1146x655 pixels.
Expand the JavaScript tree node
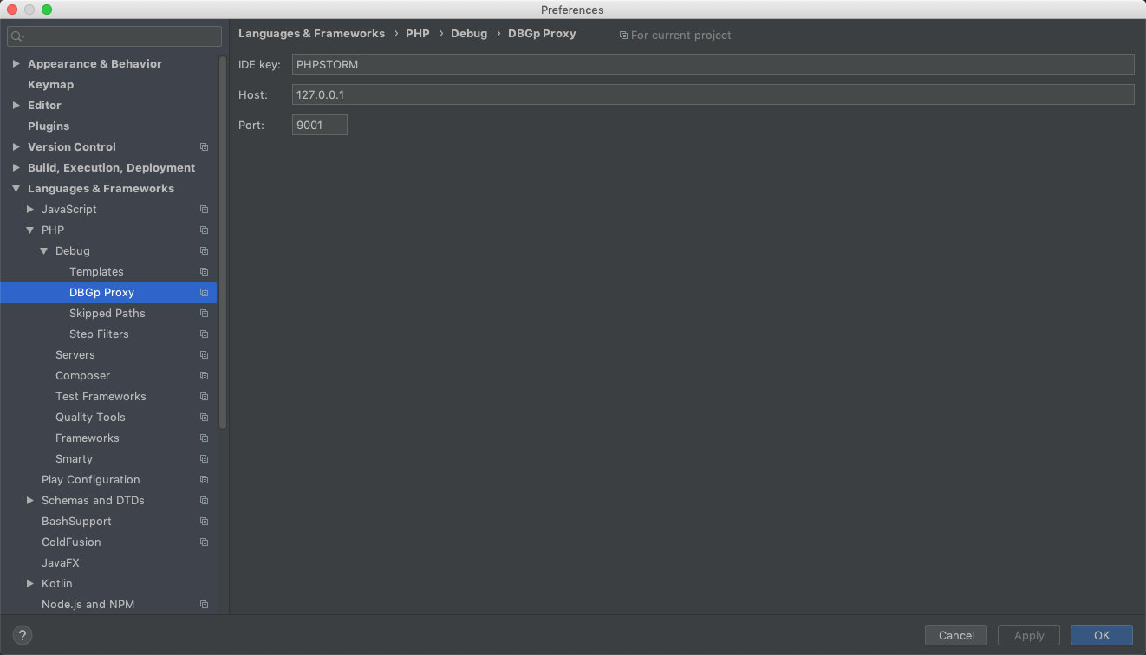[30, 210]
